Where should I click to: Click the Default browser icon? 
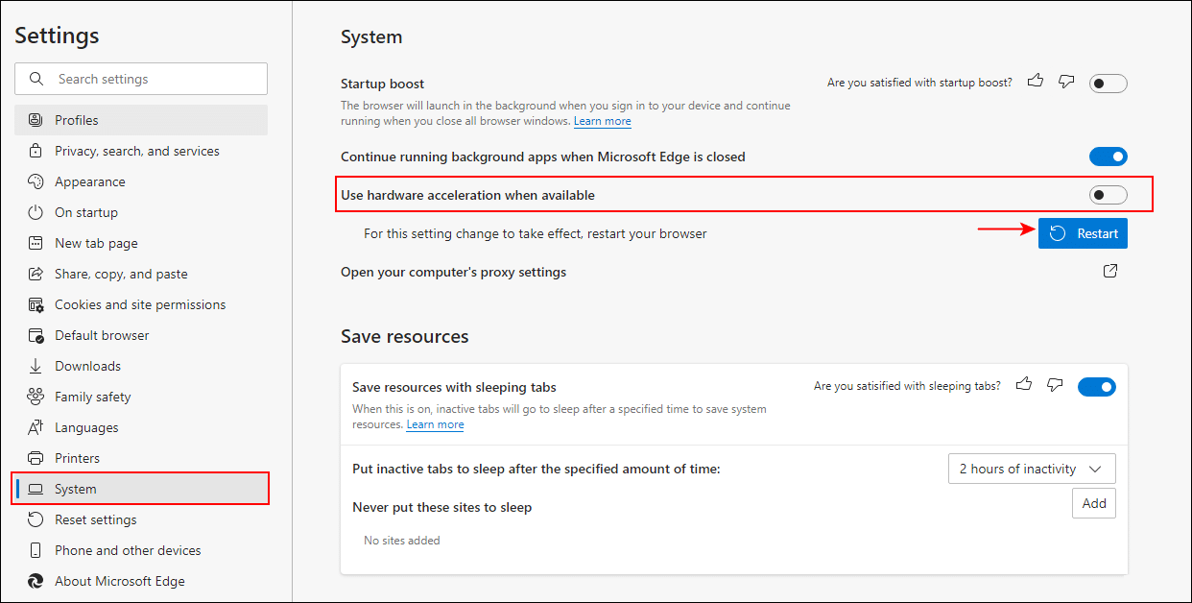point(36,335)
